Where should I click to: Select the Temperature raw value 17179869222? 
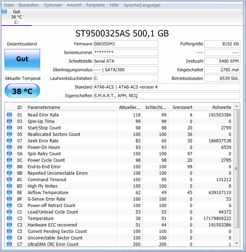click(217, 218)
